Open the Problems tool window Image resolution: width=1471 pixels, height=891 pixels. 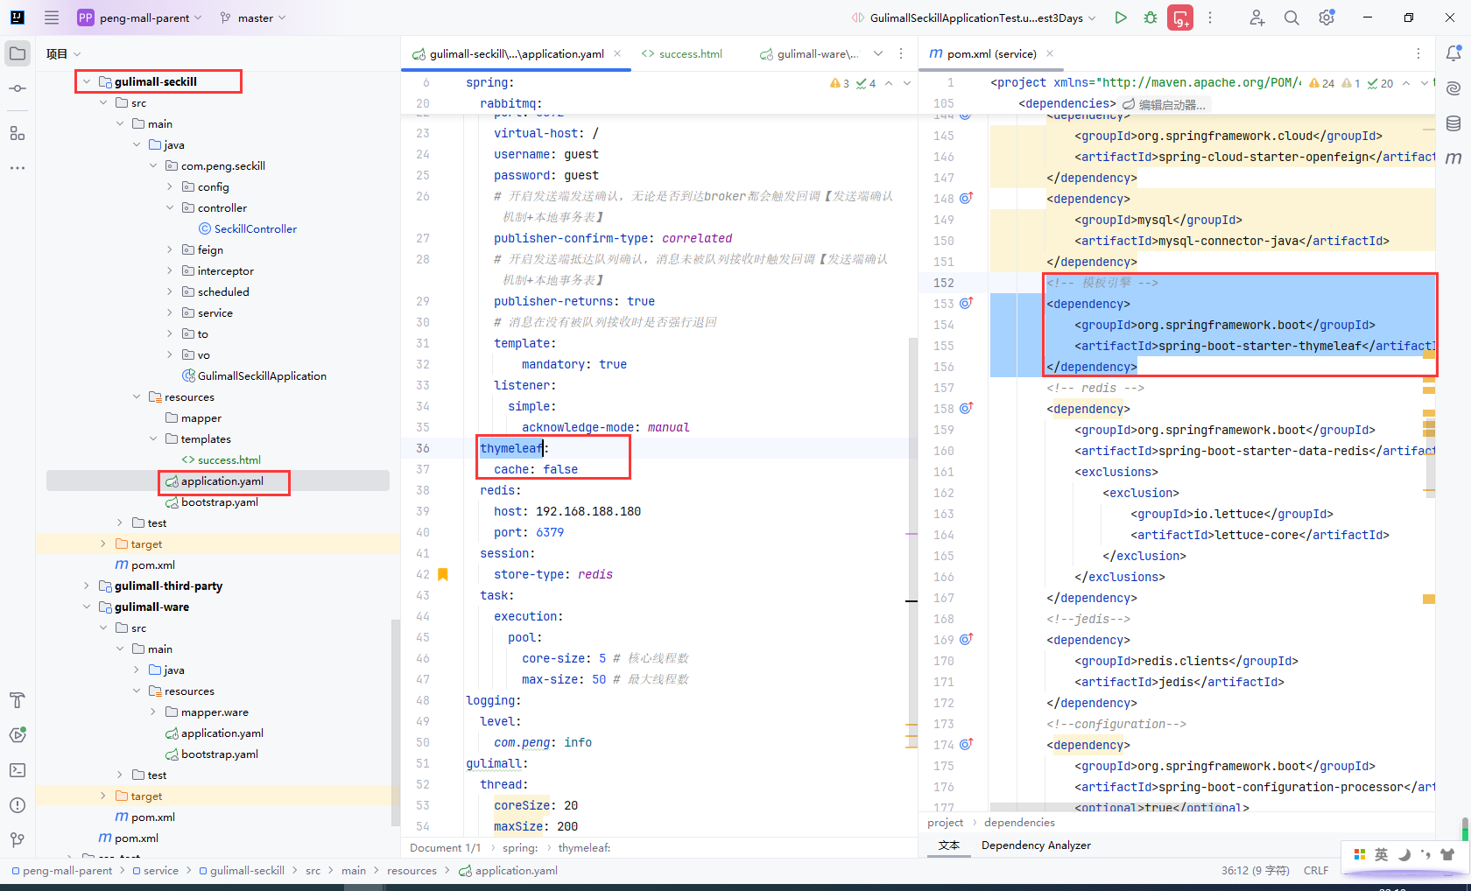[x=18, y=805]
